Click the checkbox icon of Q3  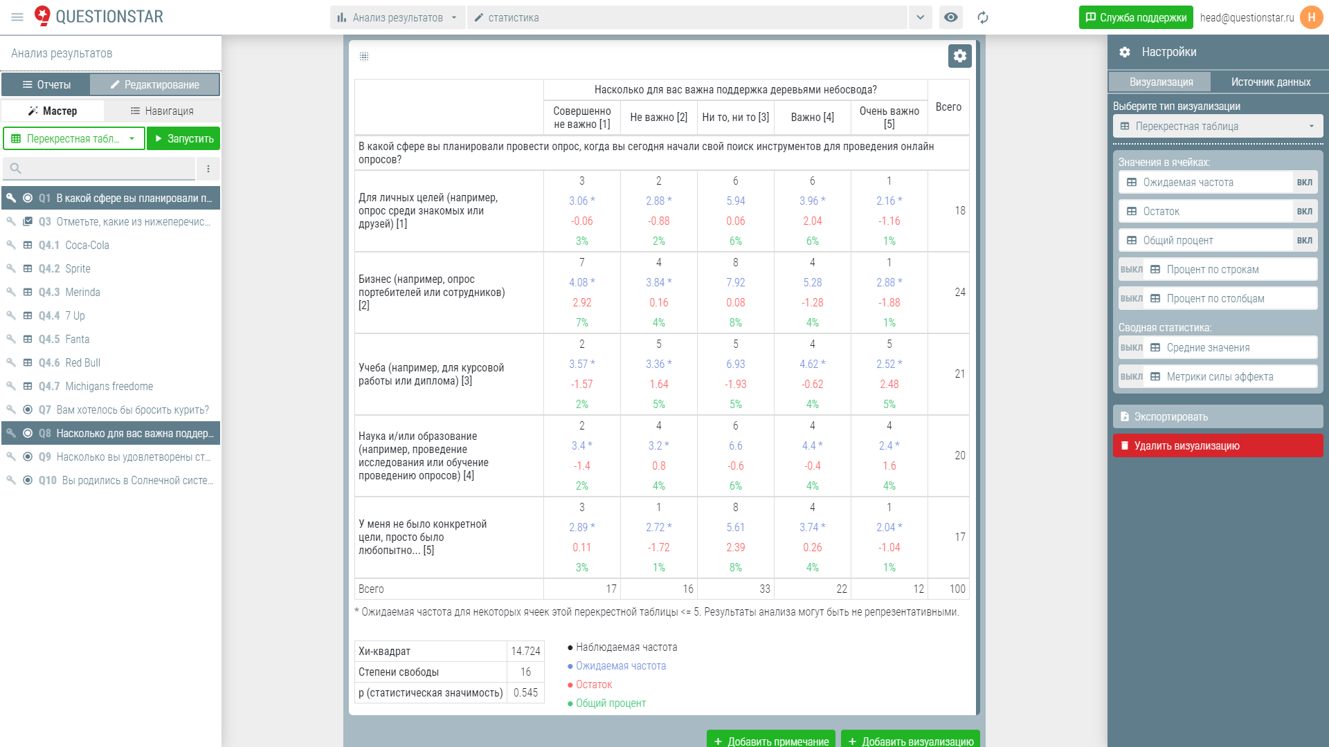pos(28,221)
